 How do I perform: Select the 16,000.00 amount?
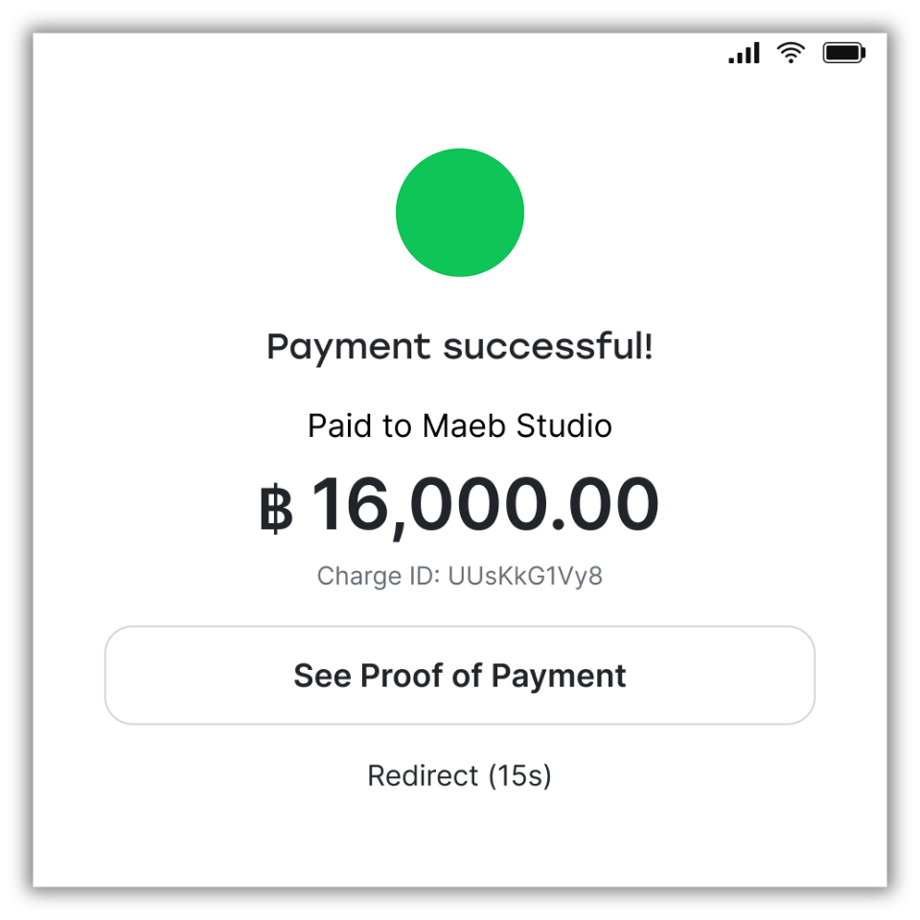pos(485,506)
